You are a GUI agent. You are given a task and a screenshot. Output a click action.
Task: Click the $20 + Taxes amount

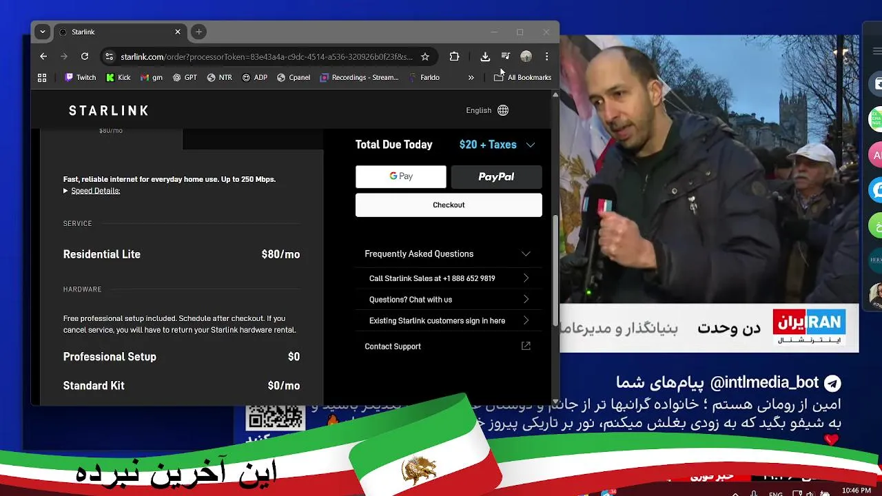click(x=488, y=145)
